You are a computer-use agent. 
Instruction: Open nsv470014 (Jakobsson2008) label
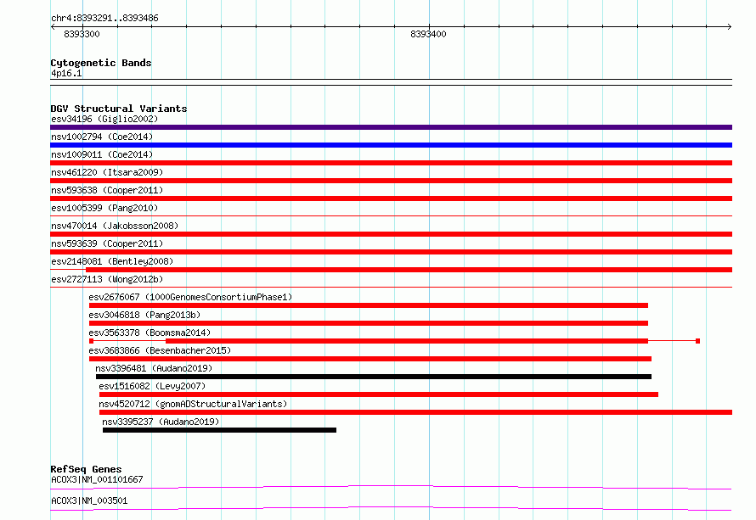click(115, 226)
